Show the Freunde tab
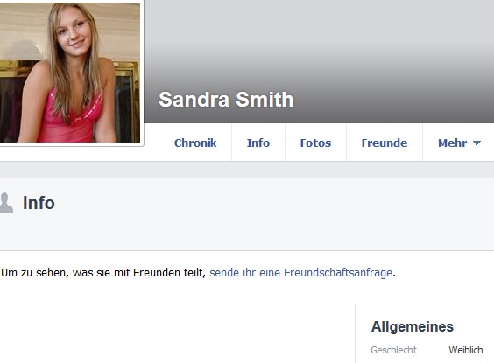Viewport: 494px width, 363px height. 385,143
